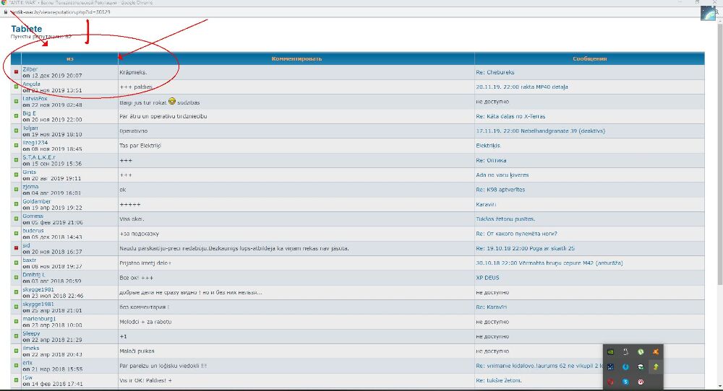Click the red circular tray icon
Viewport: 723px width, 391px height.
[641, 382]
